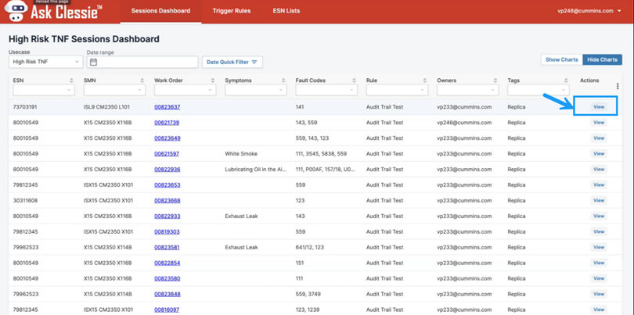Open the Owners filter dropdown
This screenshot has height=315, width=634.
(468, 90)
